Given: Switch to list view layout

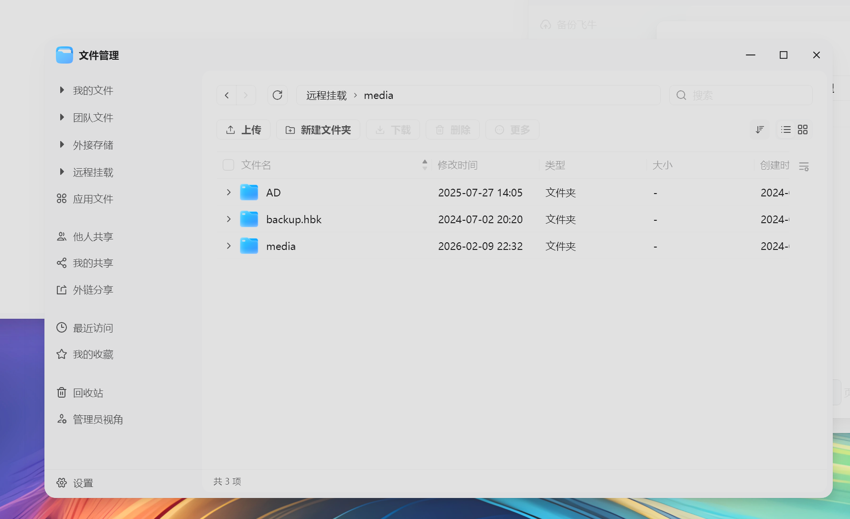Looking at the screenshot, I should (785, 130).
